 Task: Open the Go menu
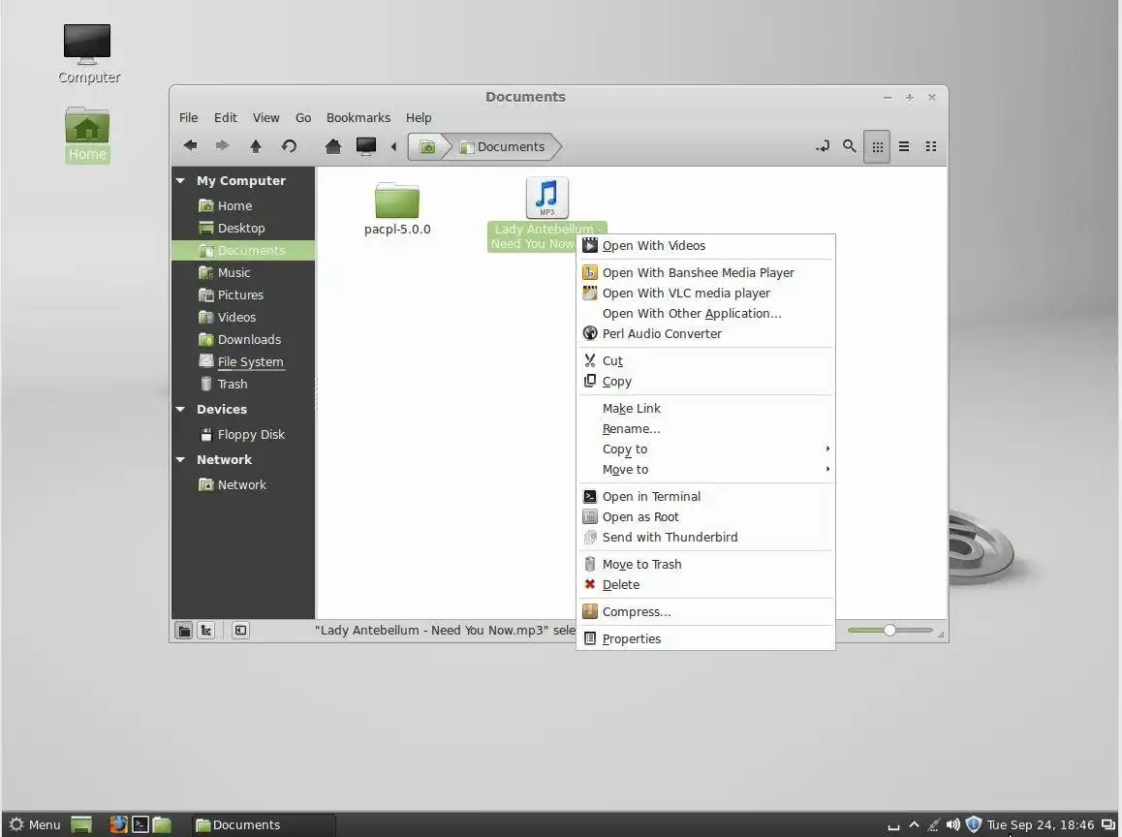303,117
